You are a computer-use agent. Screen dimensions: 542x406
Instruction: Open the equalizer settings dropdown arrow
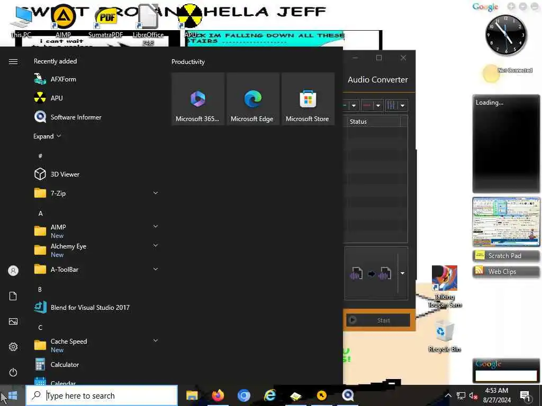[x=402, y=105]
